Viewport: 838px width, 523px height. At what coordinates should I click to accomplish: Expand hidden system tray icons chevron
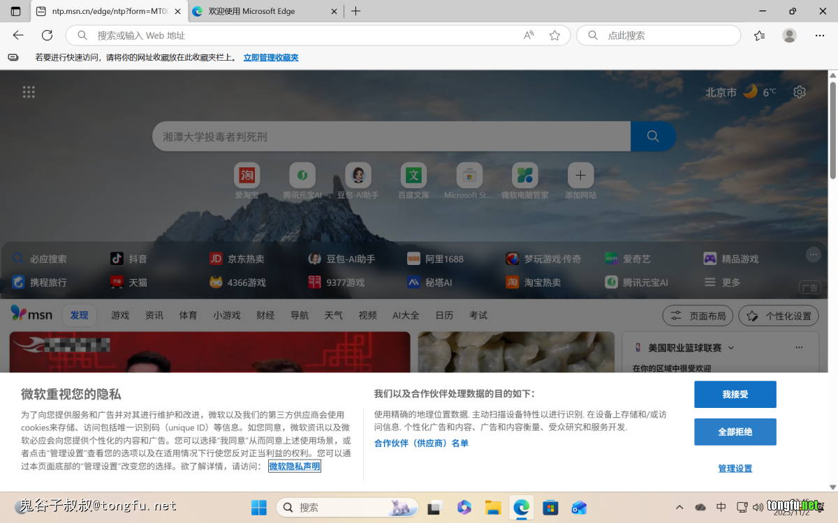(x=679, y=507)
